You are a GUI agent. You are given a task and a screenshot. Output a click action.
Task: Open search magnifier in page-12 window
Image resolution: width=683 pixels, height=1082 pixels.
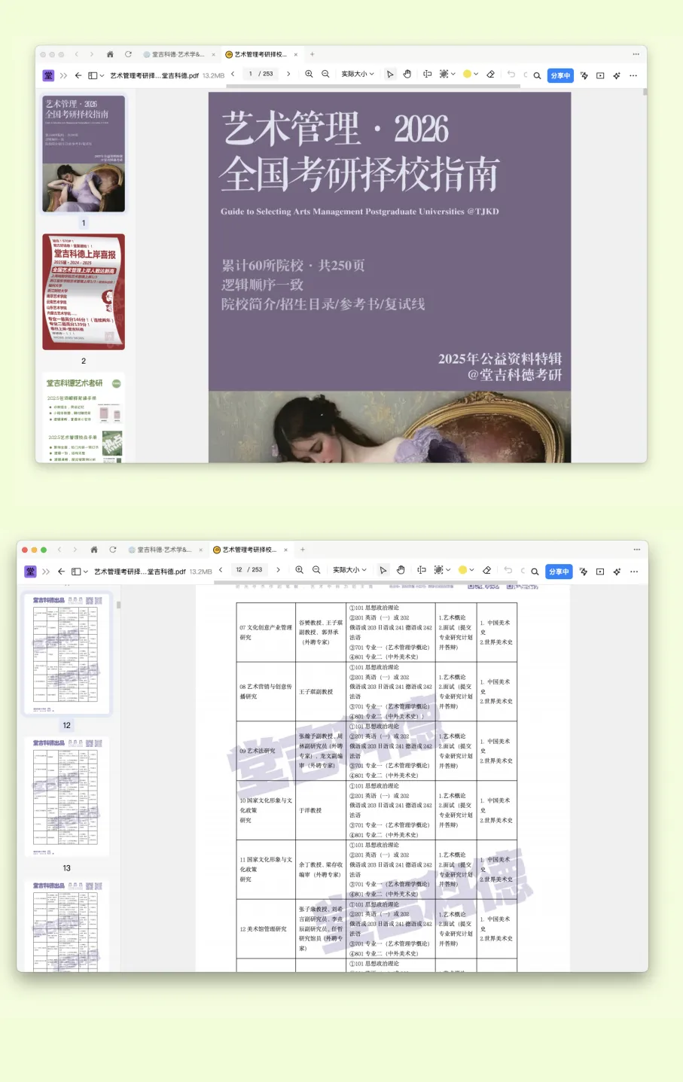point(535,571)
